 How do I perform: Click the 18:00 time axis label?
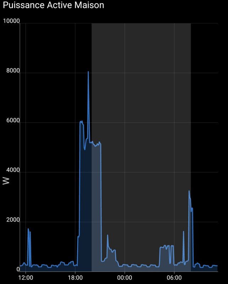pyautogui.click(x=75, y=278)
